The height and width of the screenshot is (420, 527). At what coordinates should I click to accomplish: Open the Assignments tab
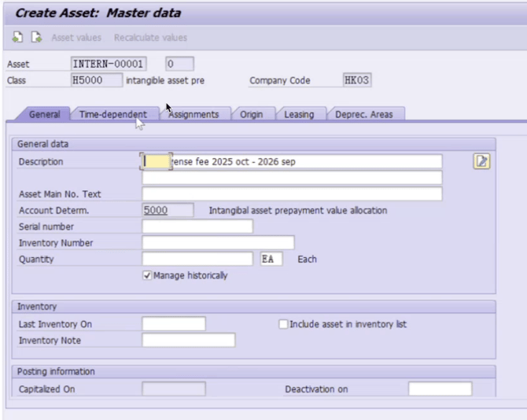click(x=193, y=114)
